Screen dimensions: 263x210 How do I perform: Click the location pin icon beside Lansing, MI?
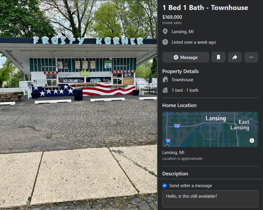pos(165,31)
